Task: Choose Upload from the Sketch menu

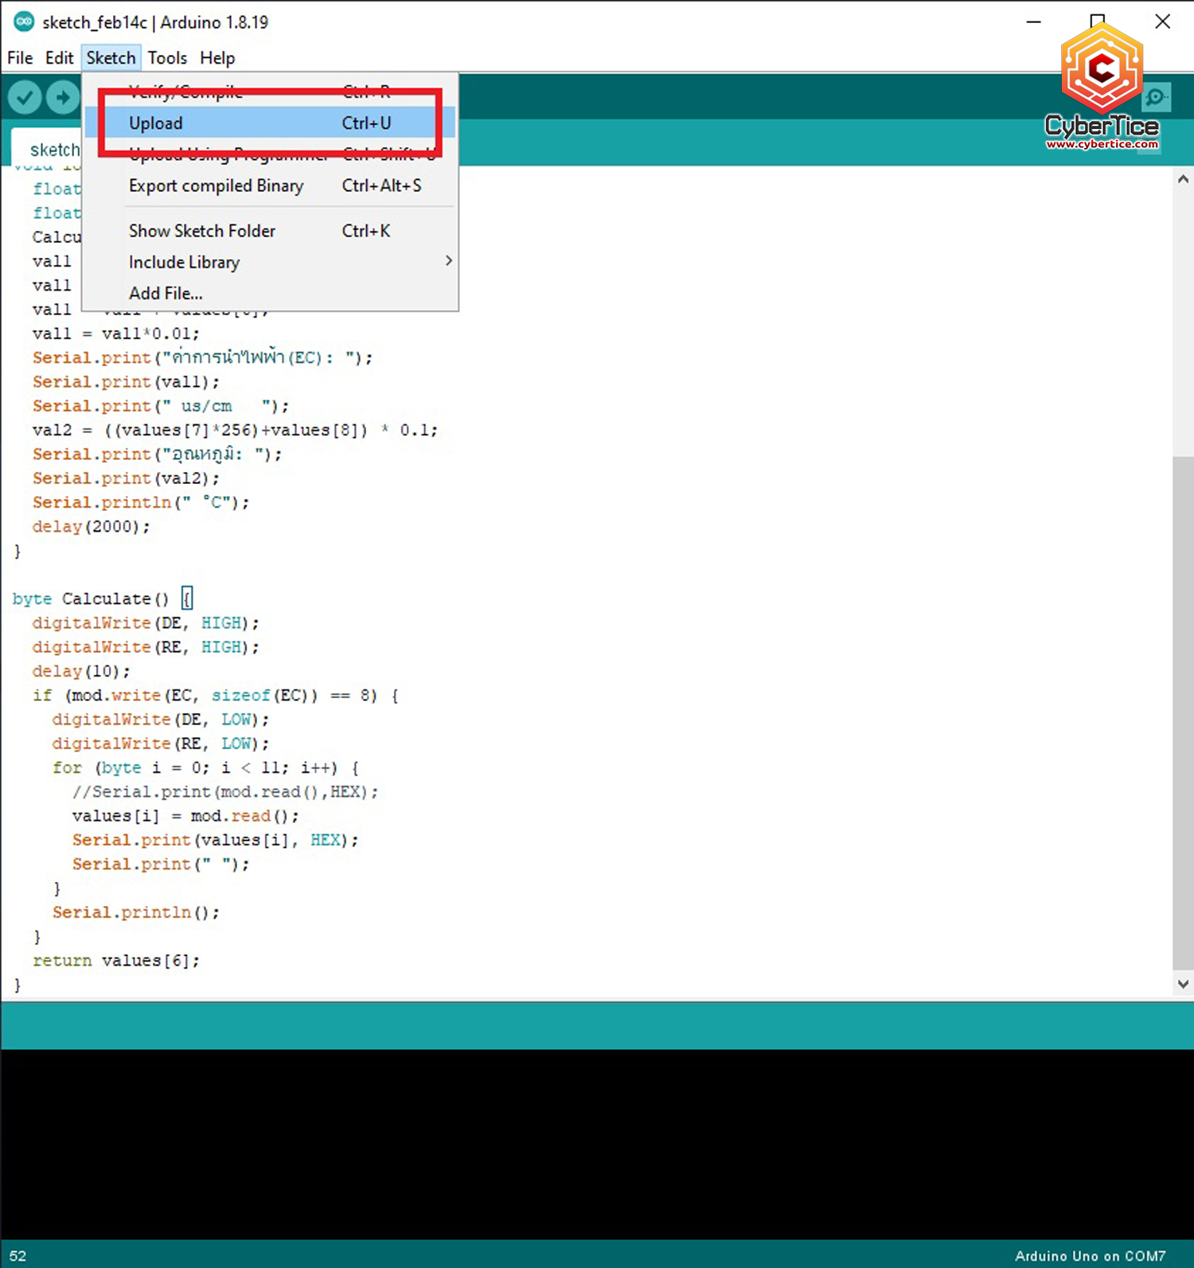Action: (270, 123)
